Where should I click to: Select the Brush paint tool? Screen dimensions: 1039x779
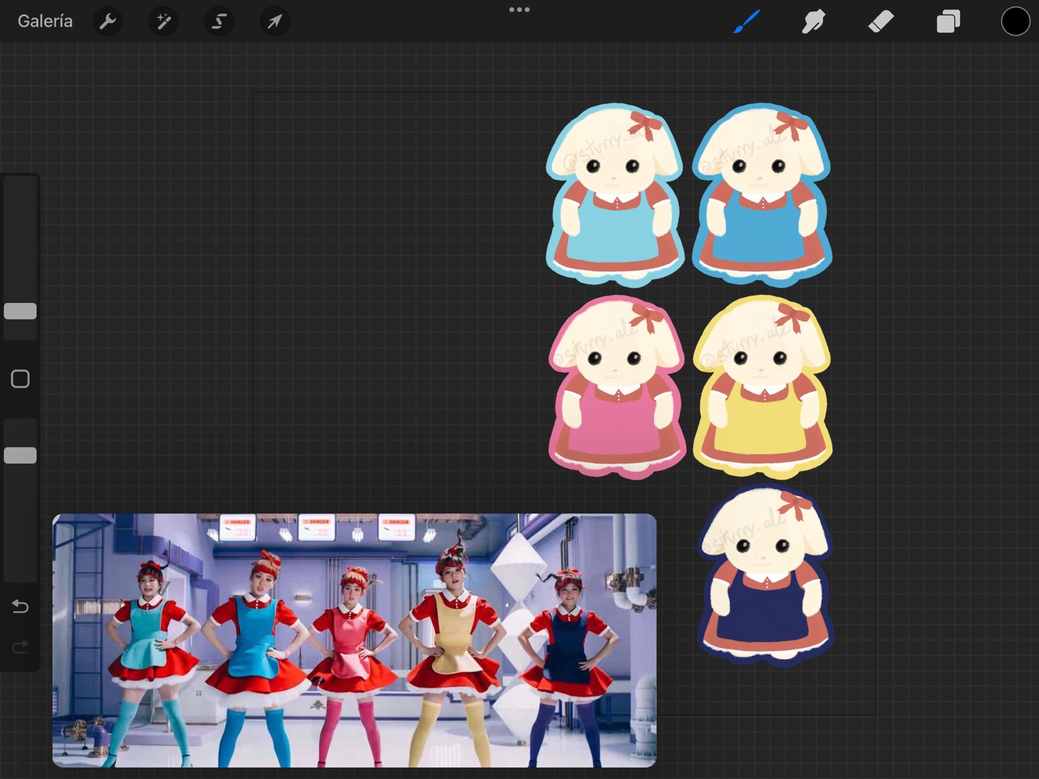(x=747, y=21)
